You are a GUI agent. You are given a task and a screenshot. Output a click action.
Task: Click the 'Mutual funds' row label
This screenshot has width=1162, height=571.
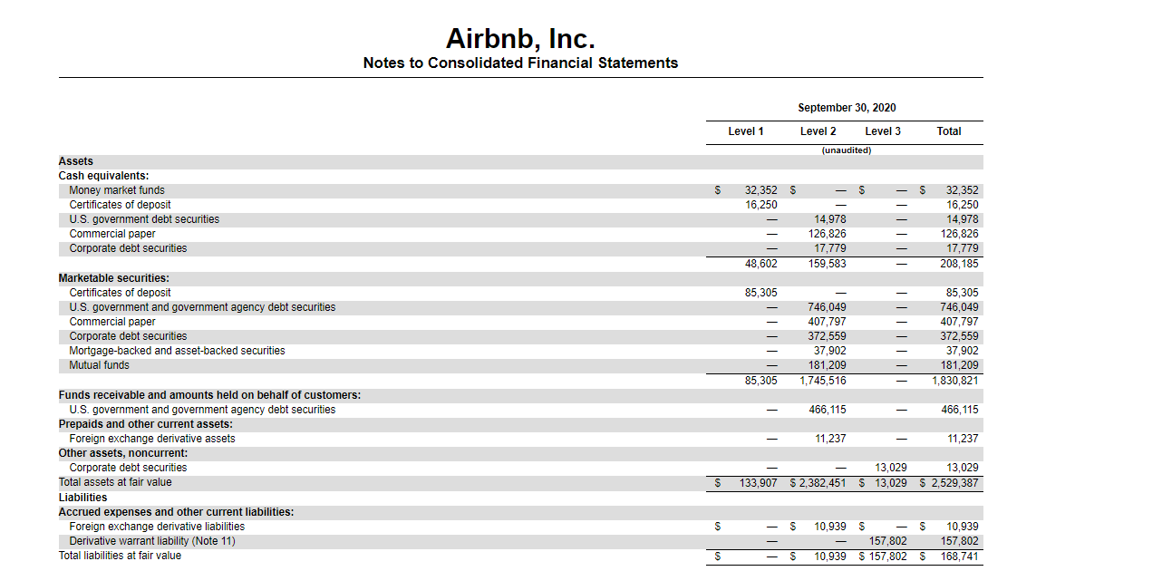99,365
